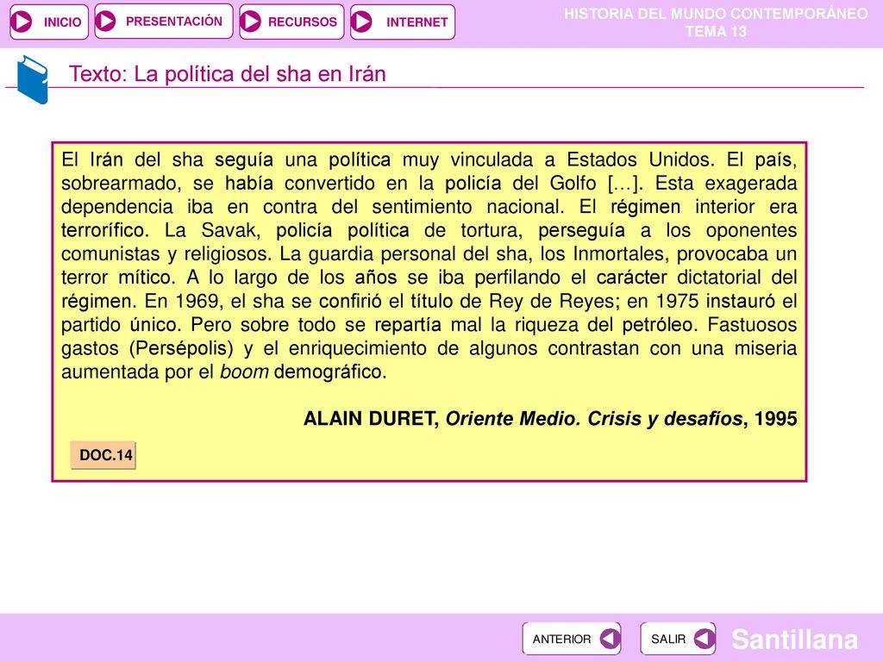This screenshot has height=662, width=883.
Task: Click the blue book icon next to the title
Action: tap(32, 80)
